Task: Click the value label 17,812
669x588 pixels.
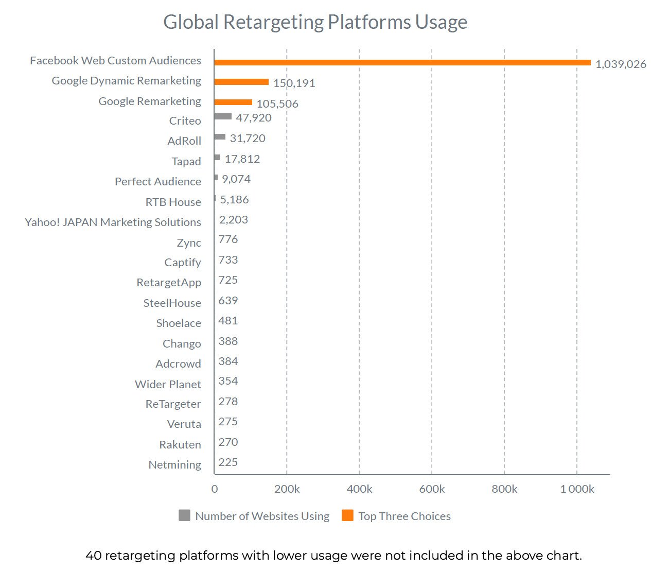Action: pos(242,159)
